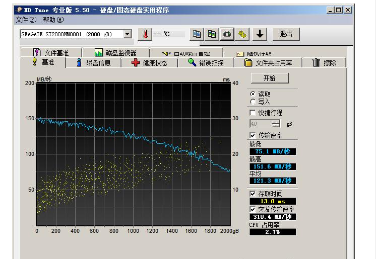Click the camera save screenshot icon
Image resolution: width=376 pixels, height=259 pixels.
227,34
